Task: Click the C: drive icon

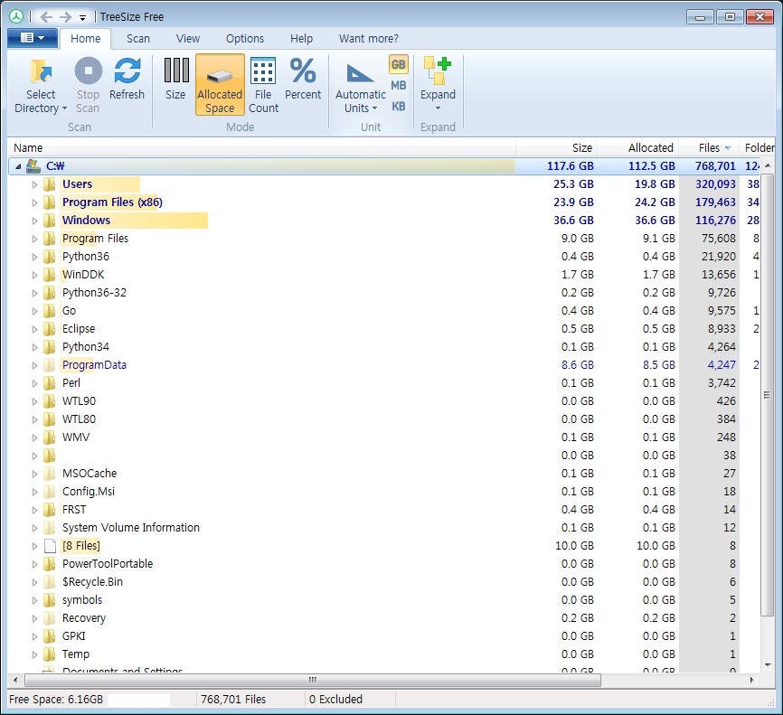Action: tap(33, 165)
